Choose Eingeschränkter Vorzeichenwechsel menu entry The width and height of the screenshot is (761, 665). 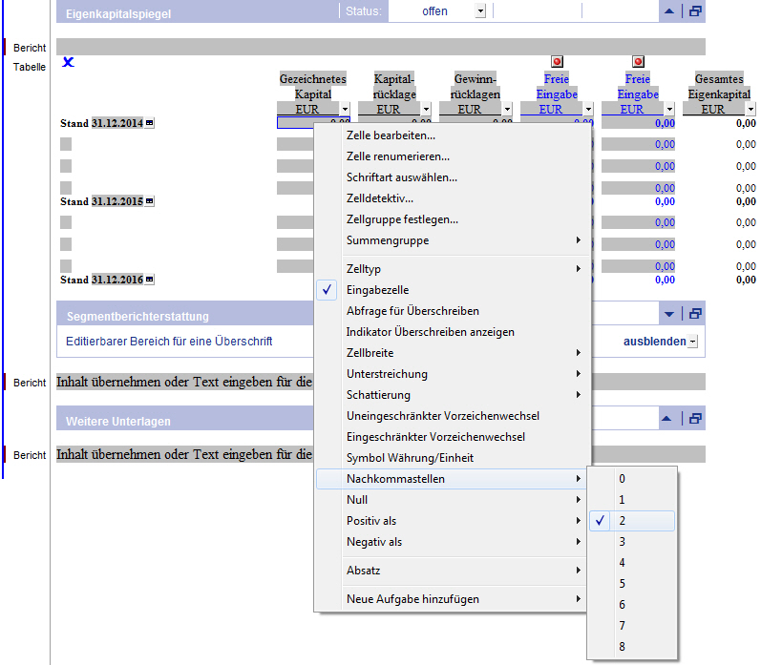pyautogui.click(x=450, y=437)
